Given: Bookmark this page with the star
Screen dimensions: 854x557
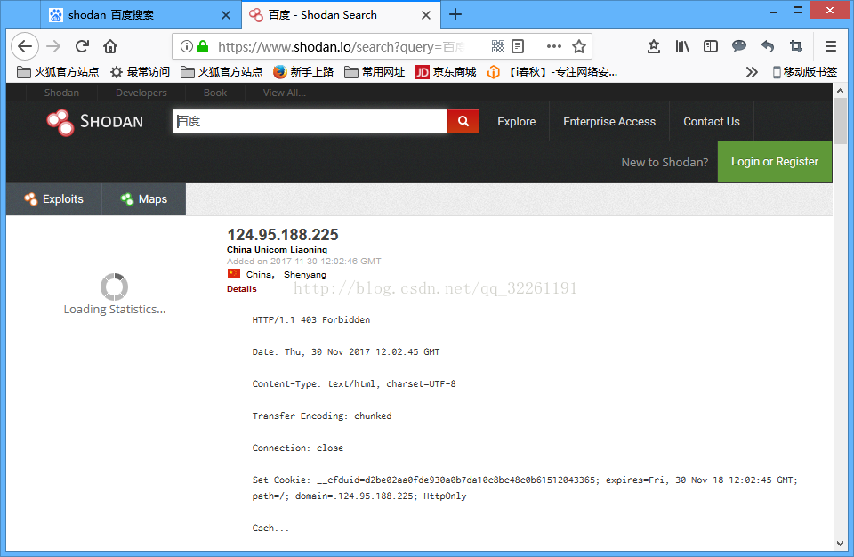Looking at the screenshot, I should 579,46.
